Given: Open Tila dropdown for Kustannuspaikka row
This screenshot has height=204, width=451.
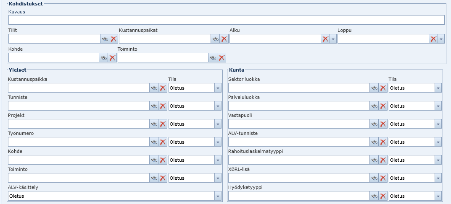Looking at the screenshot, I should click(218, 88).
